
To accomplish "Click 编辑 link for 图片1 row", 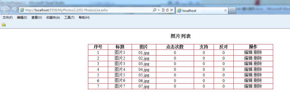I will (248, 52).
